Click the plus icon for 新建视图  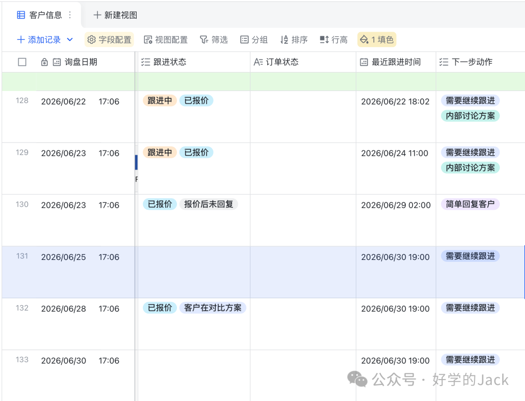97,15
